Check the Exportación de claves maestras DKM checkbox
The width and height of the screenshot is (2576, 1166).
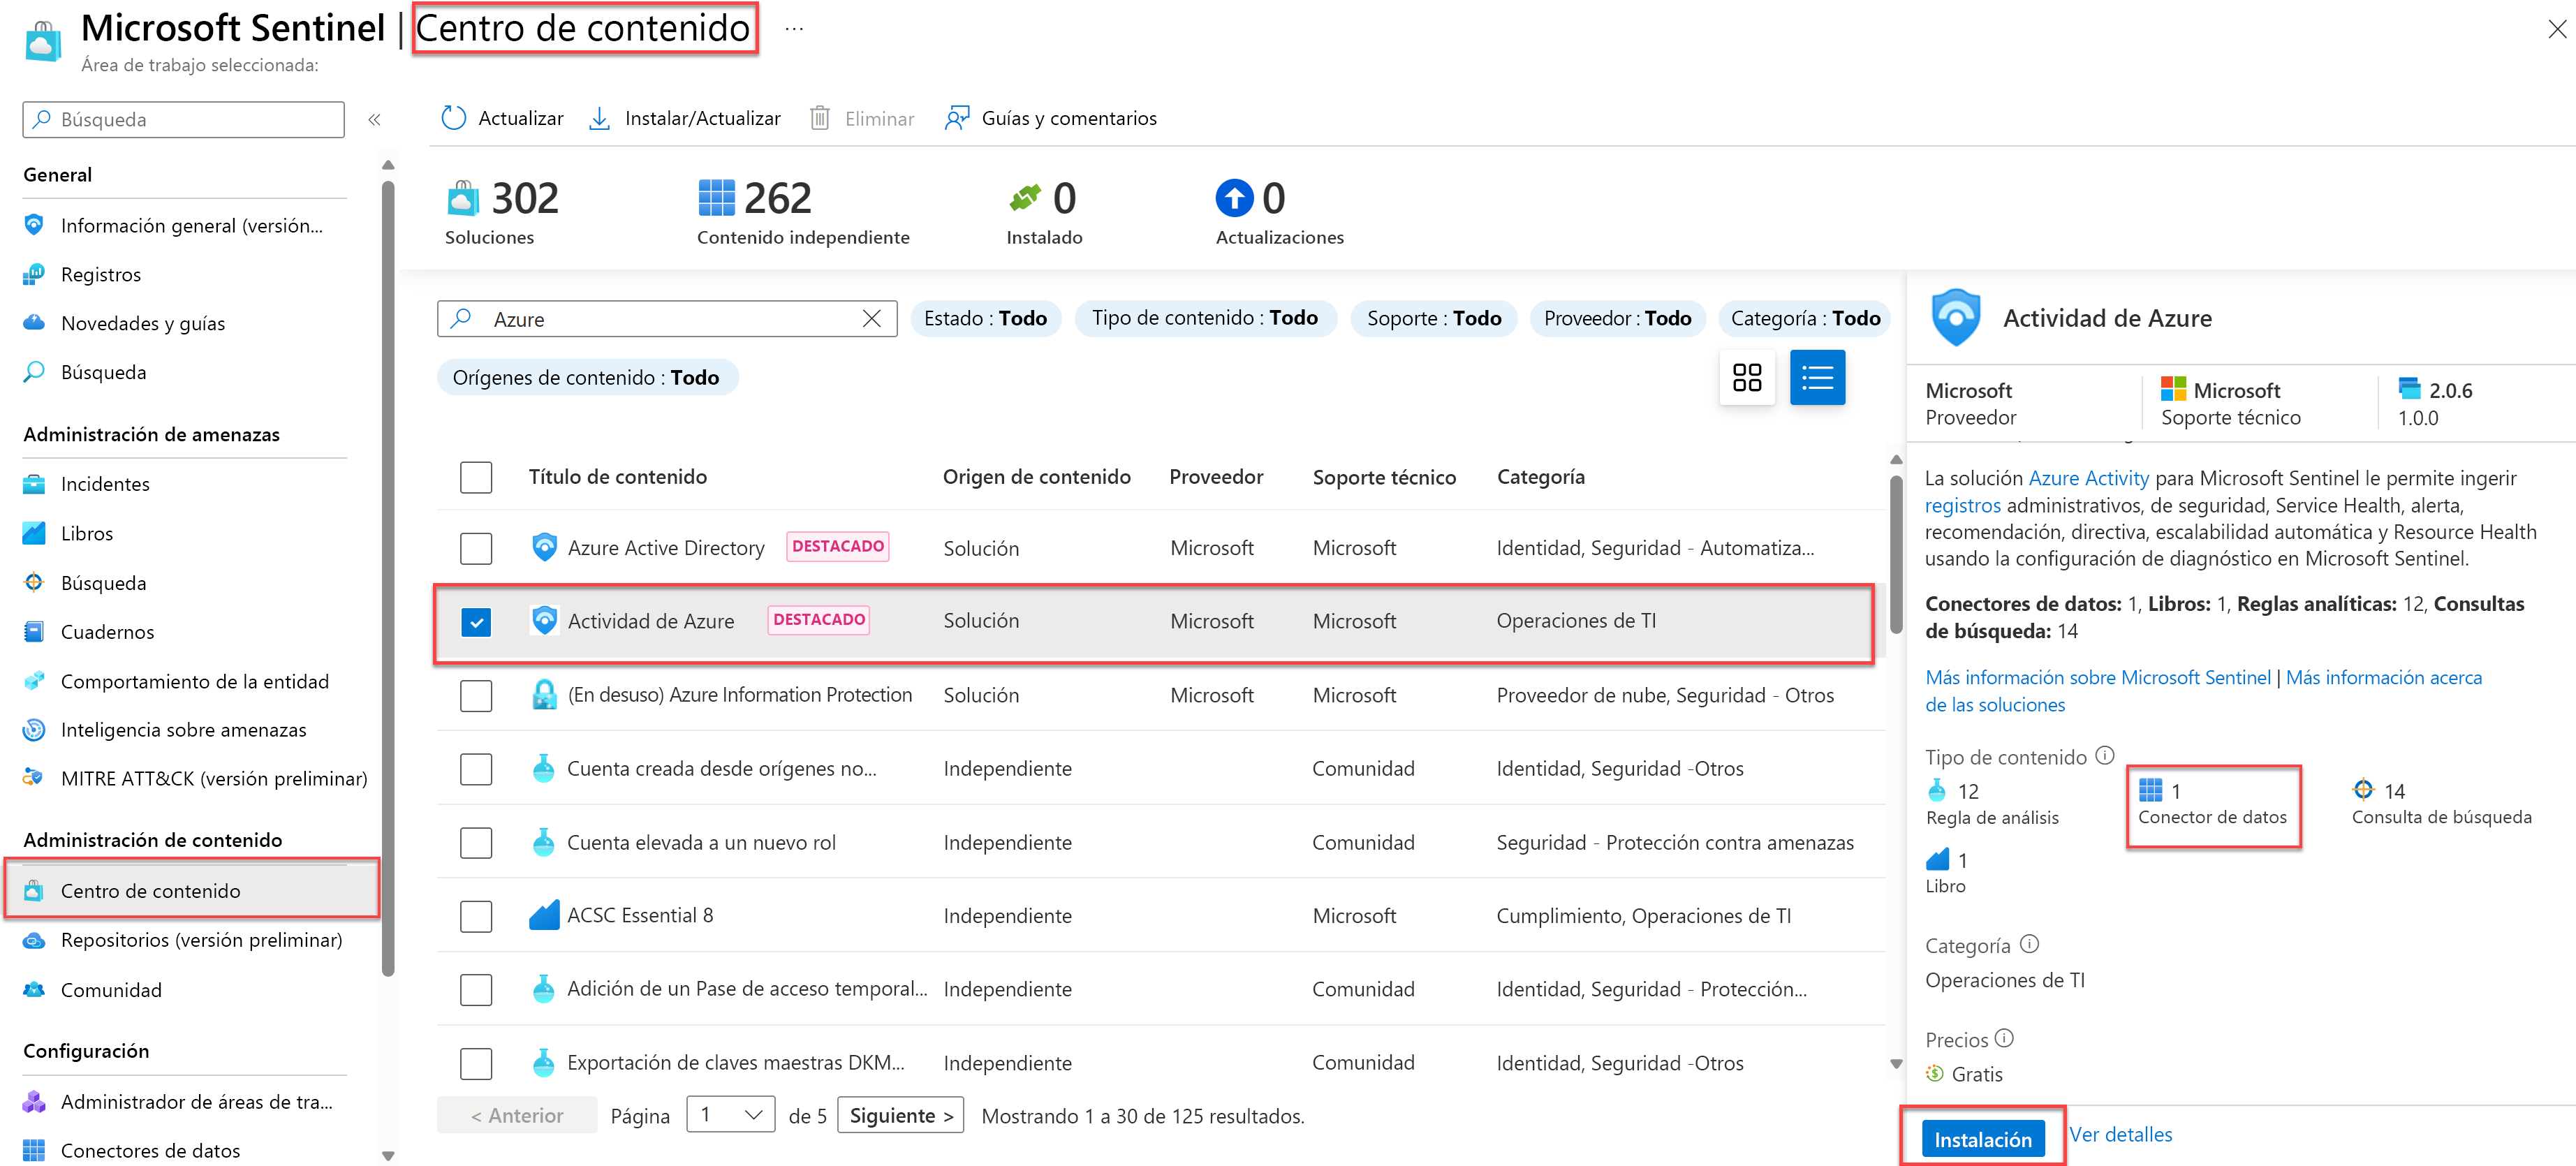pyautogui.click(x=476, y=1063)
